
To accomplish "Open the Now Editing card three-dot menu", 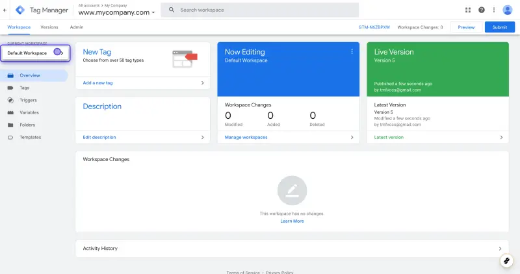I will 352,52.
